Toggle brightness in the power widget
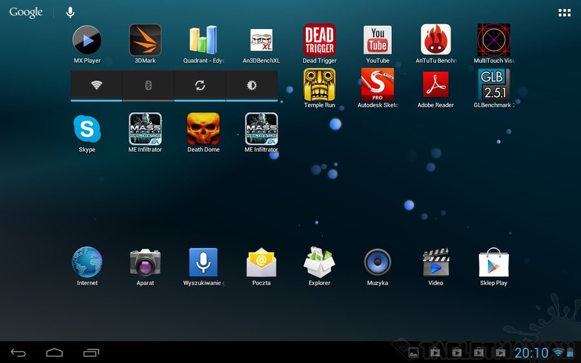581x363 pixels. 252,85
